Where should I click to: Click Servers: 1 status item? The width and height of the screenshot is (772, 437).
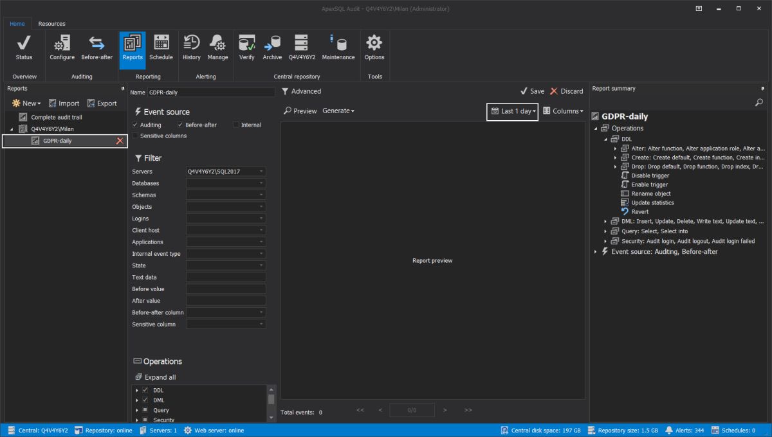click(158, 431)
